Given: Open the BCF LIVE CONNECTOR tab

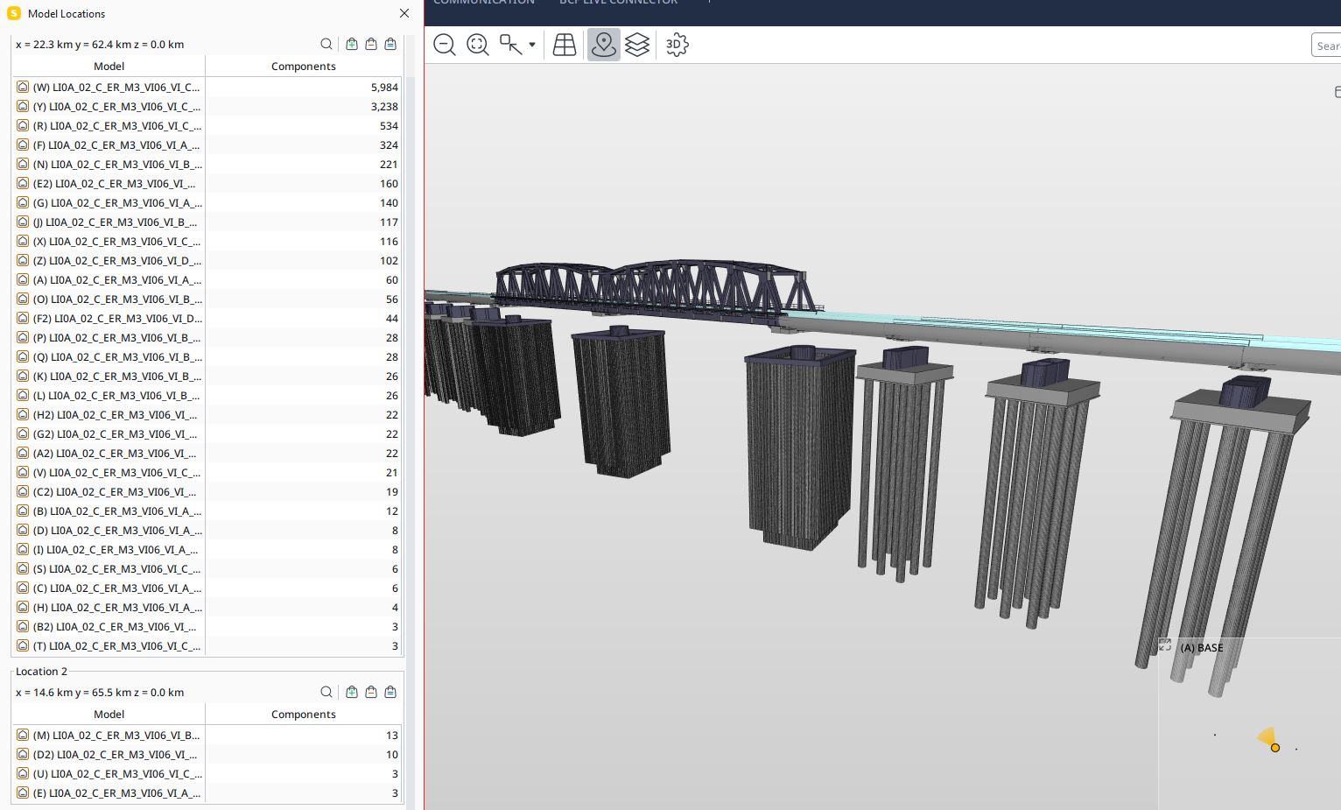Looking at the screenshot, I should tap(618, 4).
